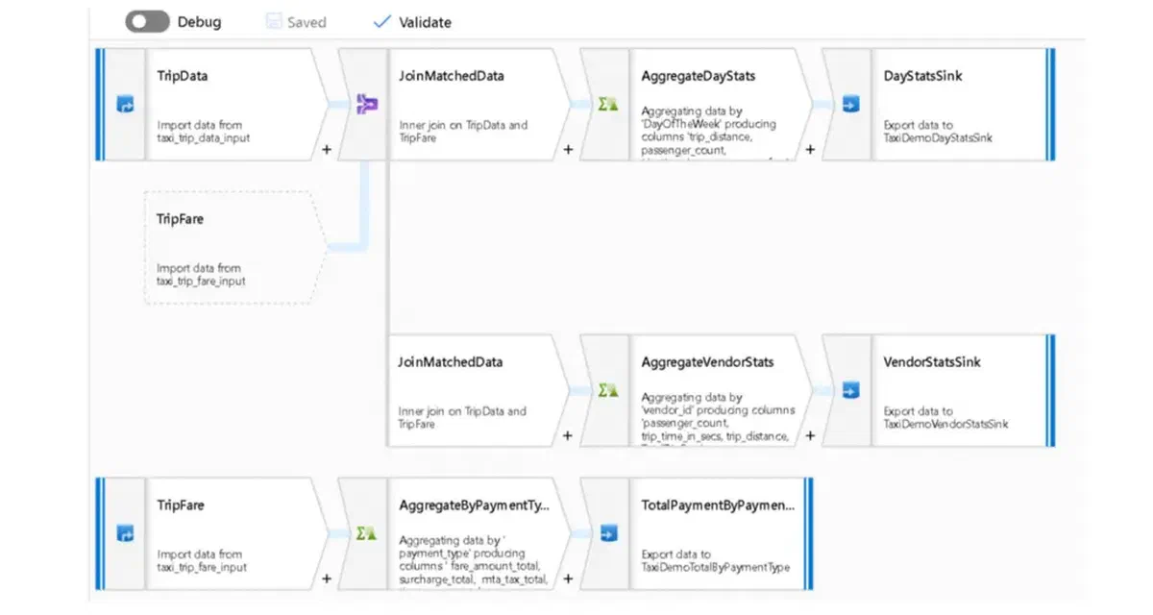The image size is (1153, 615).
Task: Click the source icon on the bottom TripFare node
Action: click(126, 533)
